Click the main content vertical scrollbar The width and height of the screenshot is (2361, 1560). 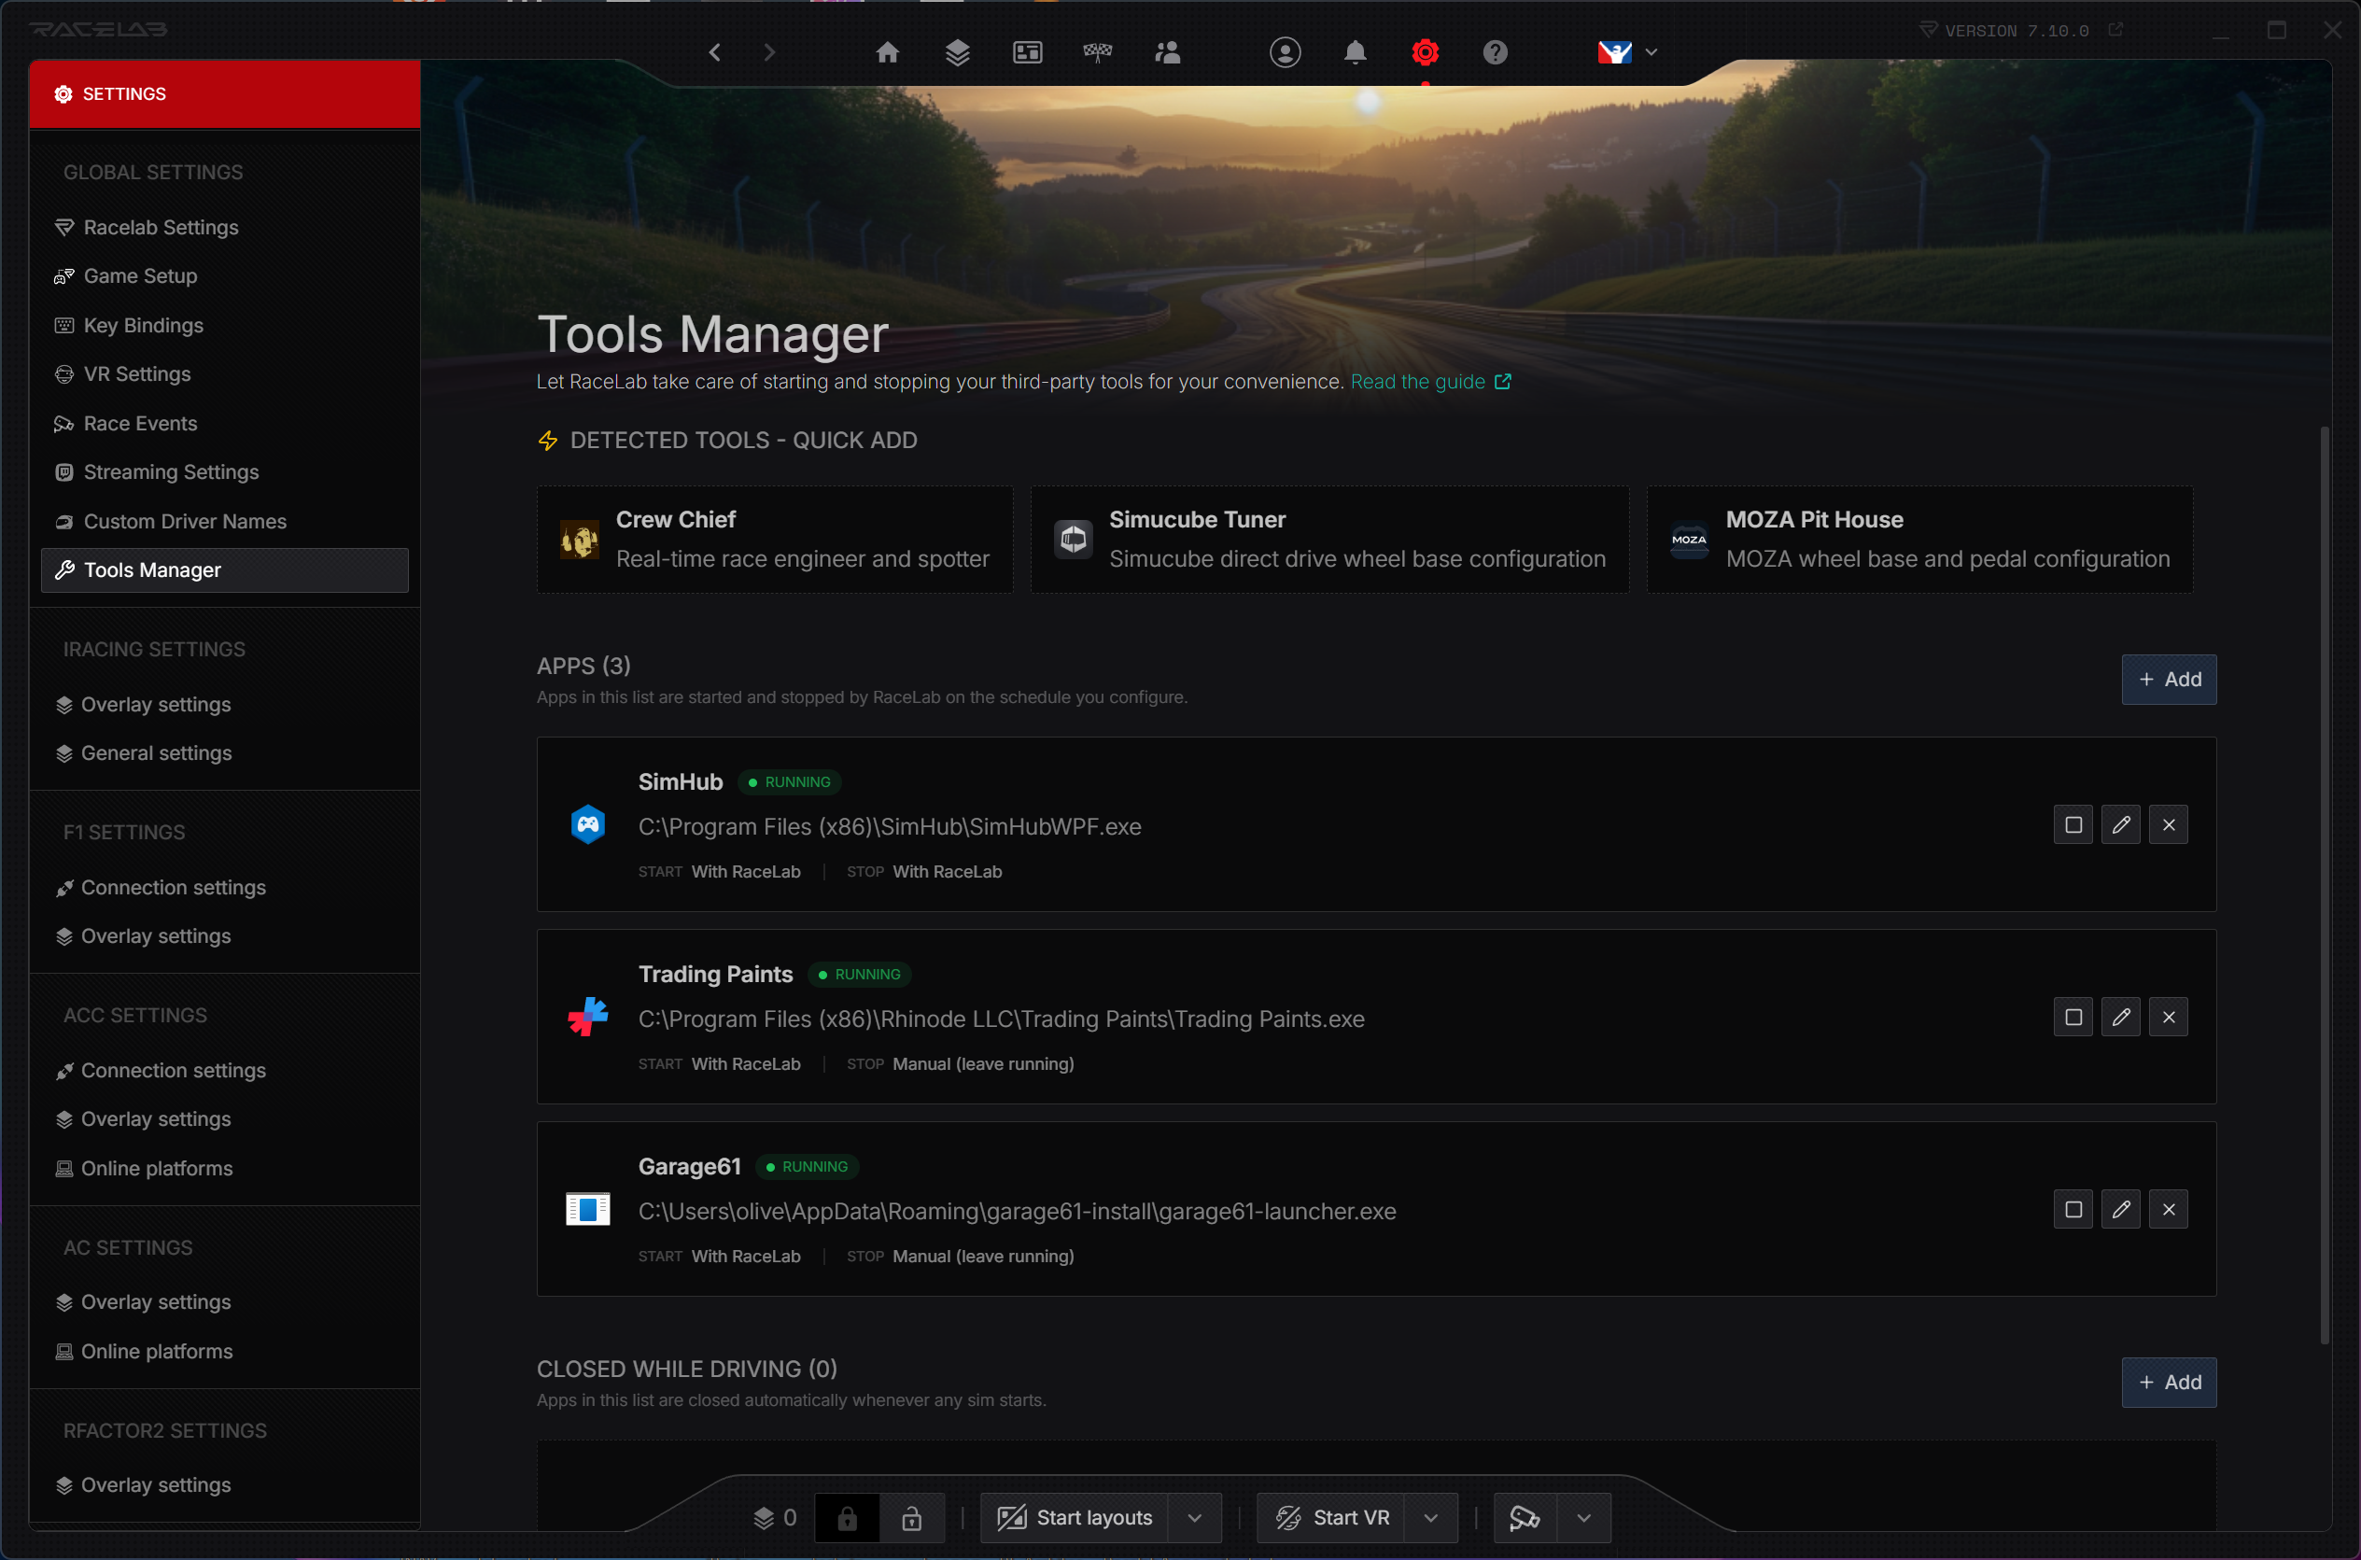tap(2325, 885)
